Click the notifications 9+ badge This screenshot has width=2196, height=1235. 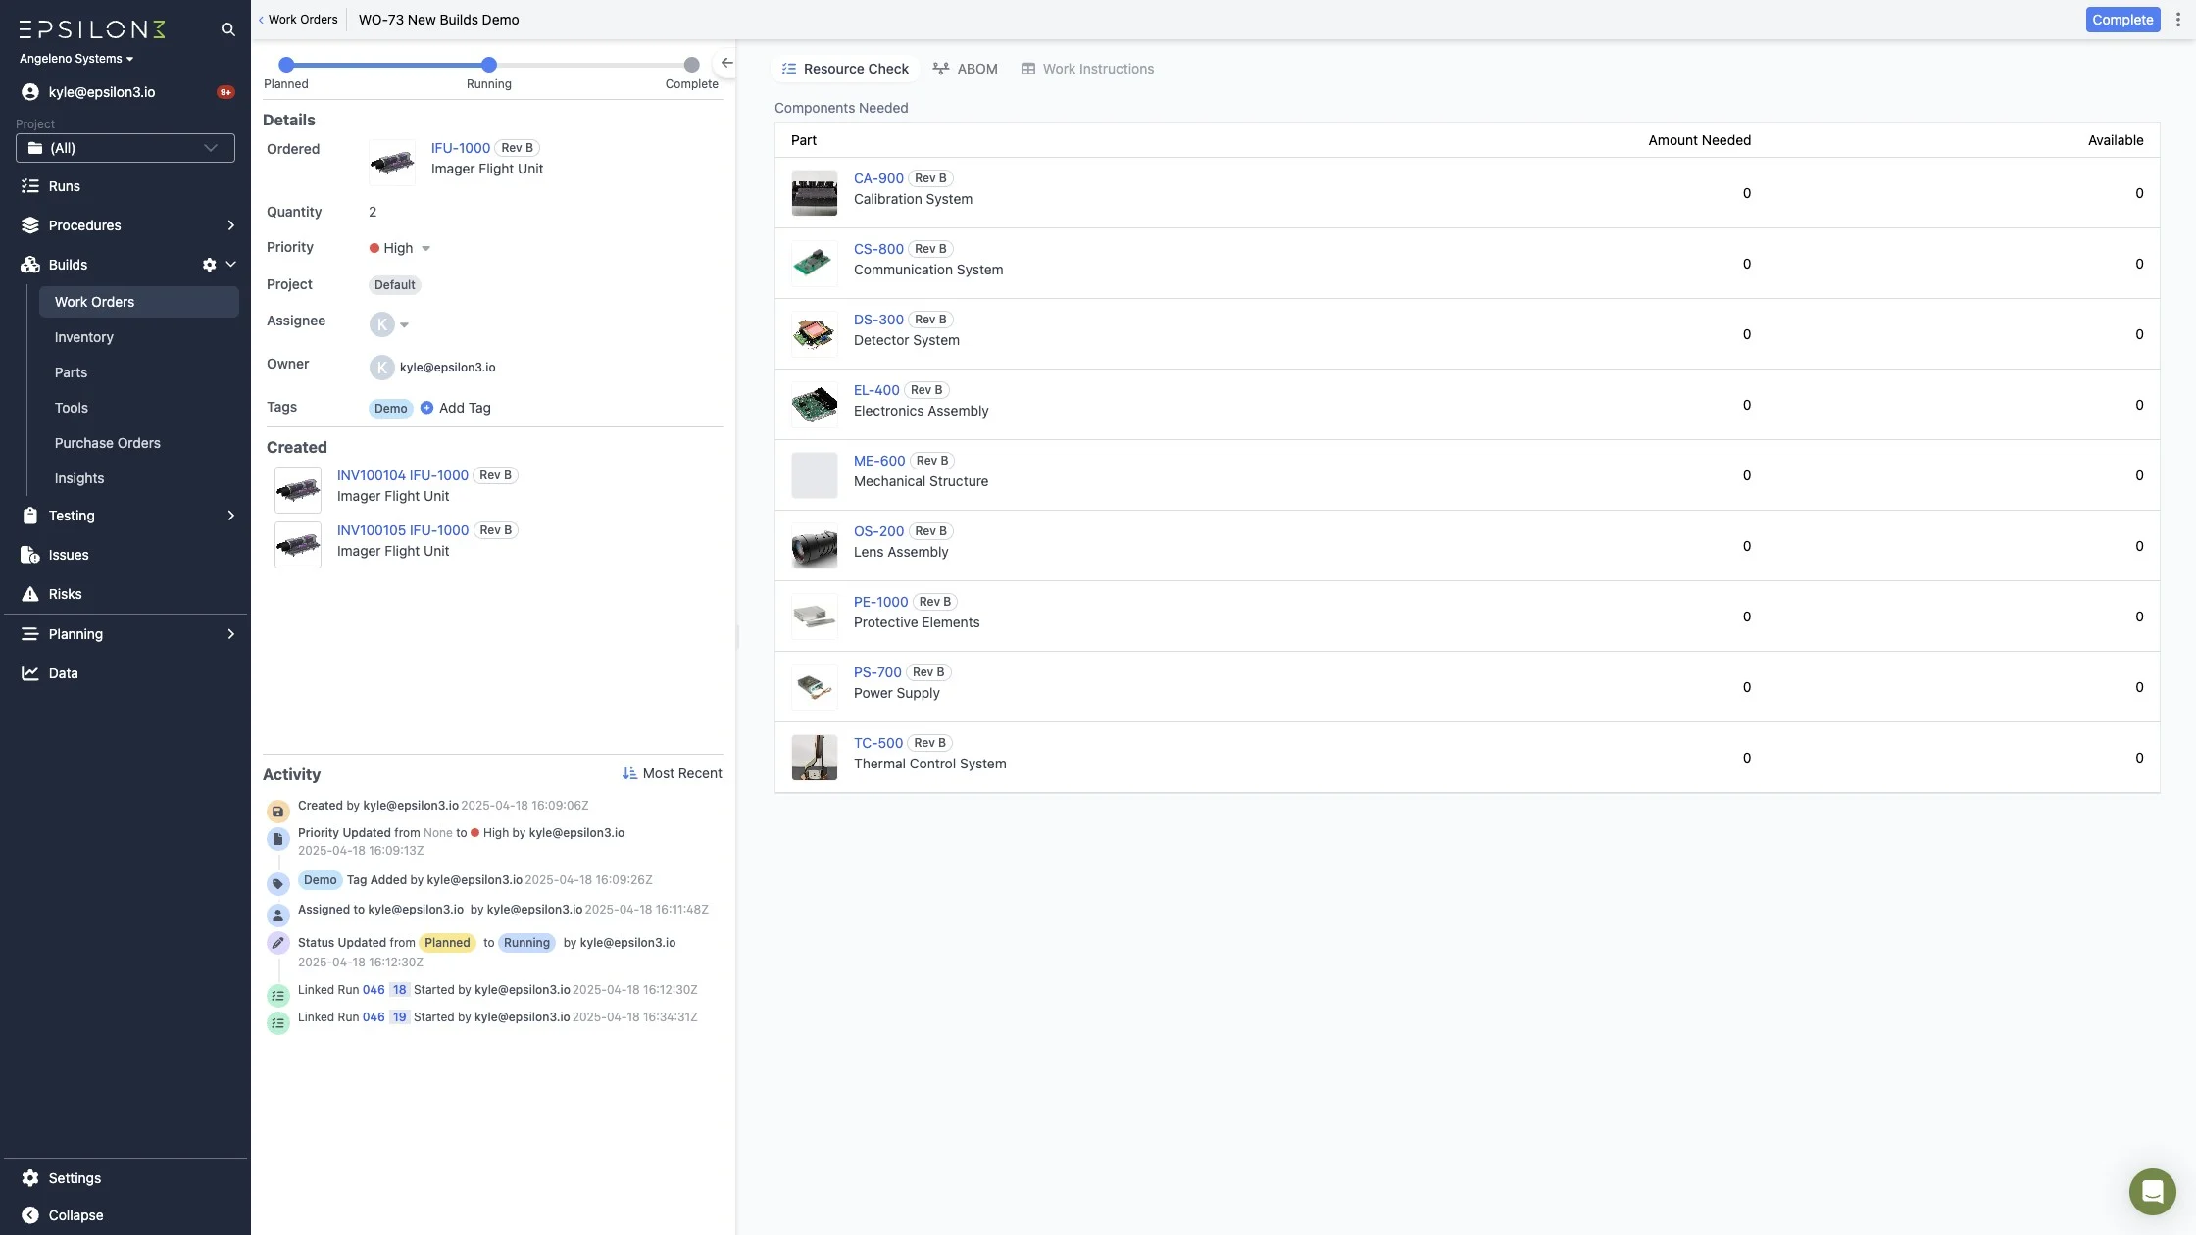pos(225,92)
